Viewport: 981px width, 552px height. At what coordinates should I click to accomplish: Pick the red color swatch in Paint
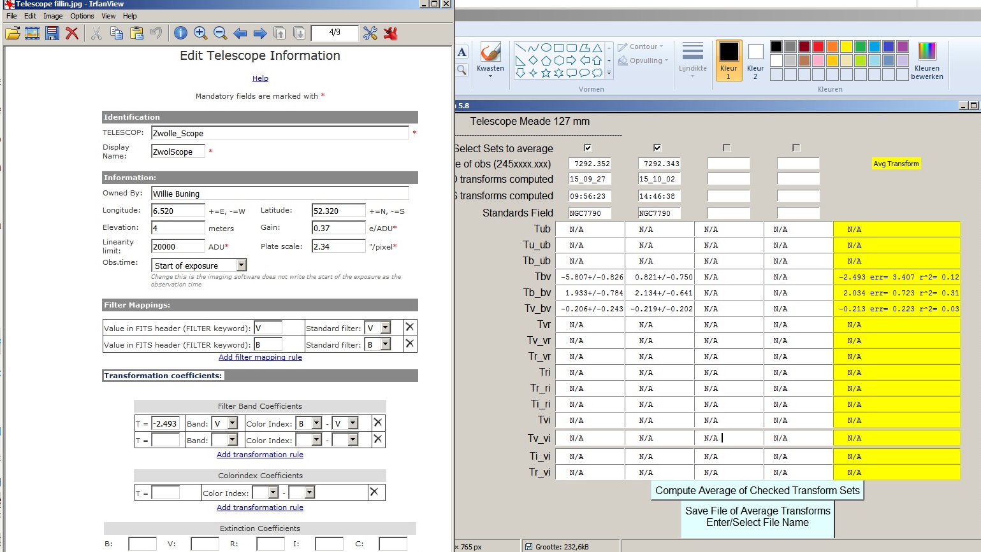(x=818, y=46)
